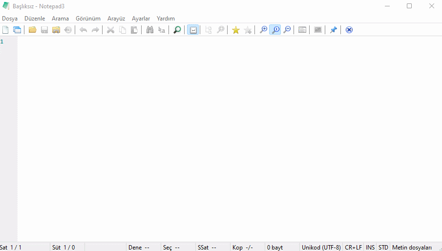442x251 pixels.
Task: Open the Ayarlar menu
Action: click(x=141, y=18)
